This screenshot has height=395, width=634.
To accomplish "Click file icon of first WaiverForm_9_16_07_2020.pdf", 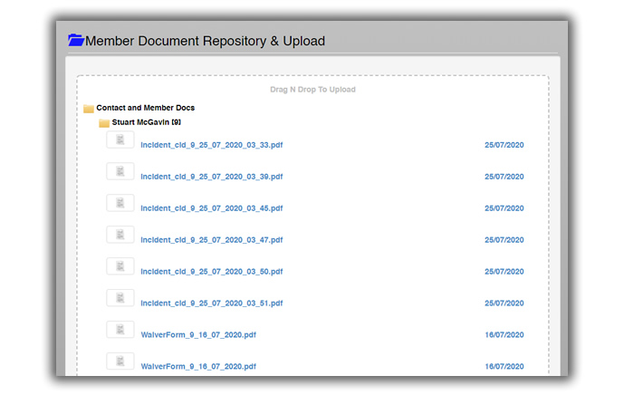I will click(x=120, y=330).
